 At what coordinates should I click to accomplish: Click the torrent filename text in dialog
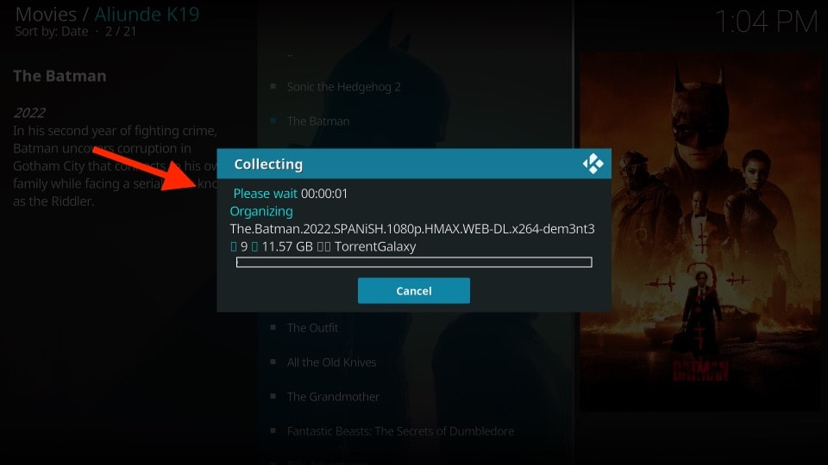click(412, 229)
